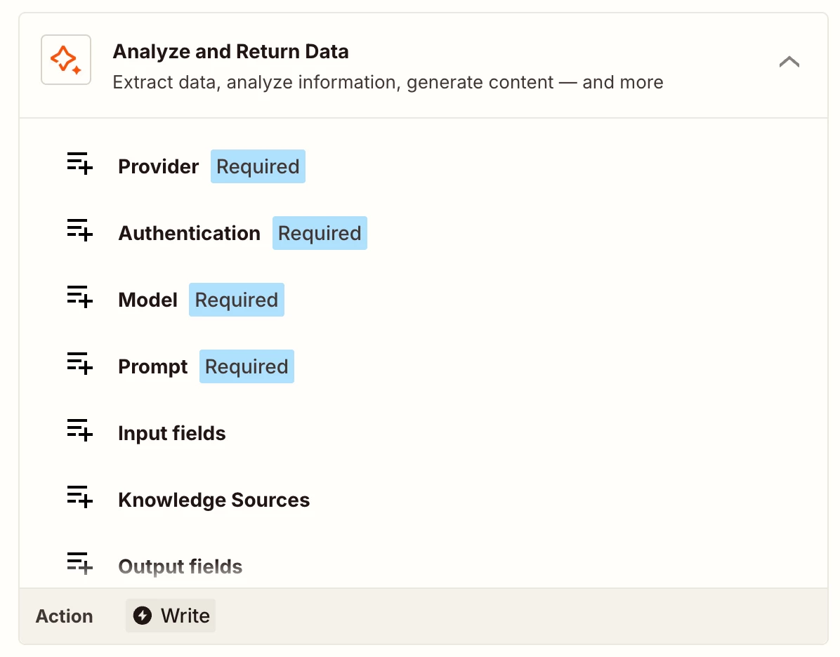Select the Prompt field label
The image size is (840, 657).
tap(153, 367)
